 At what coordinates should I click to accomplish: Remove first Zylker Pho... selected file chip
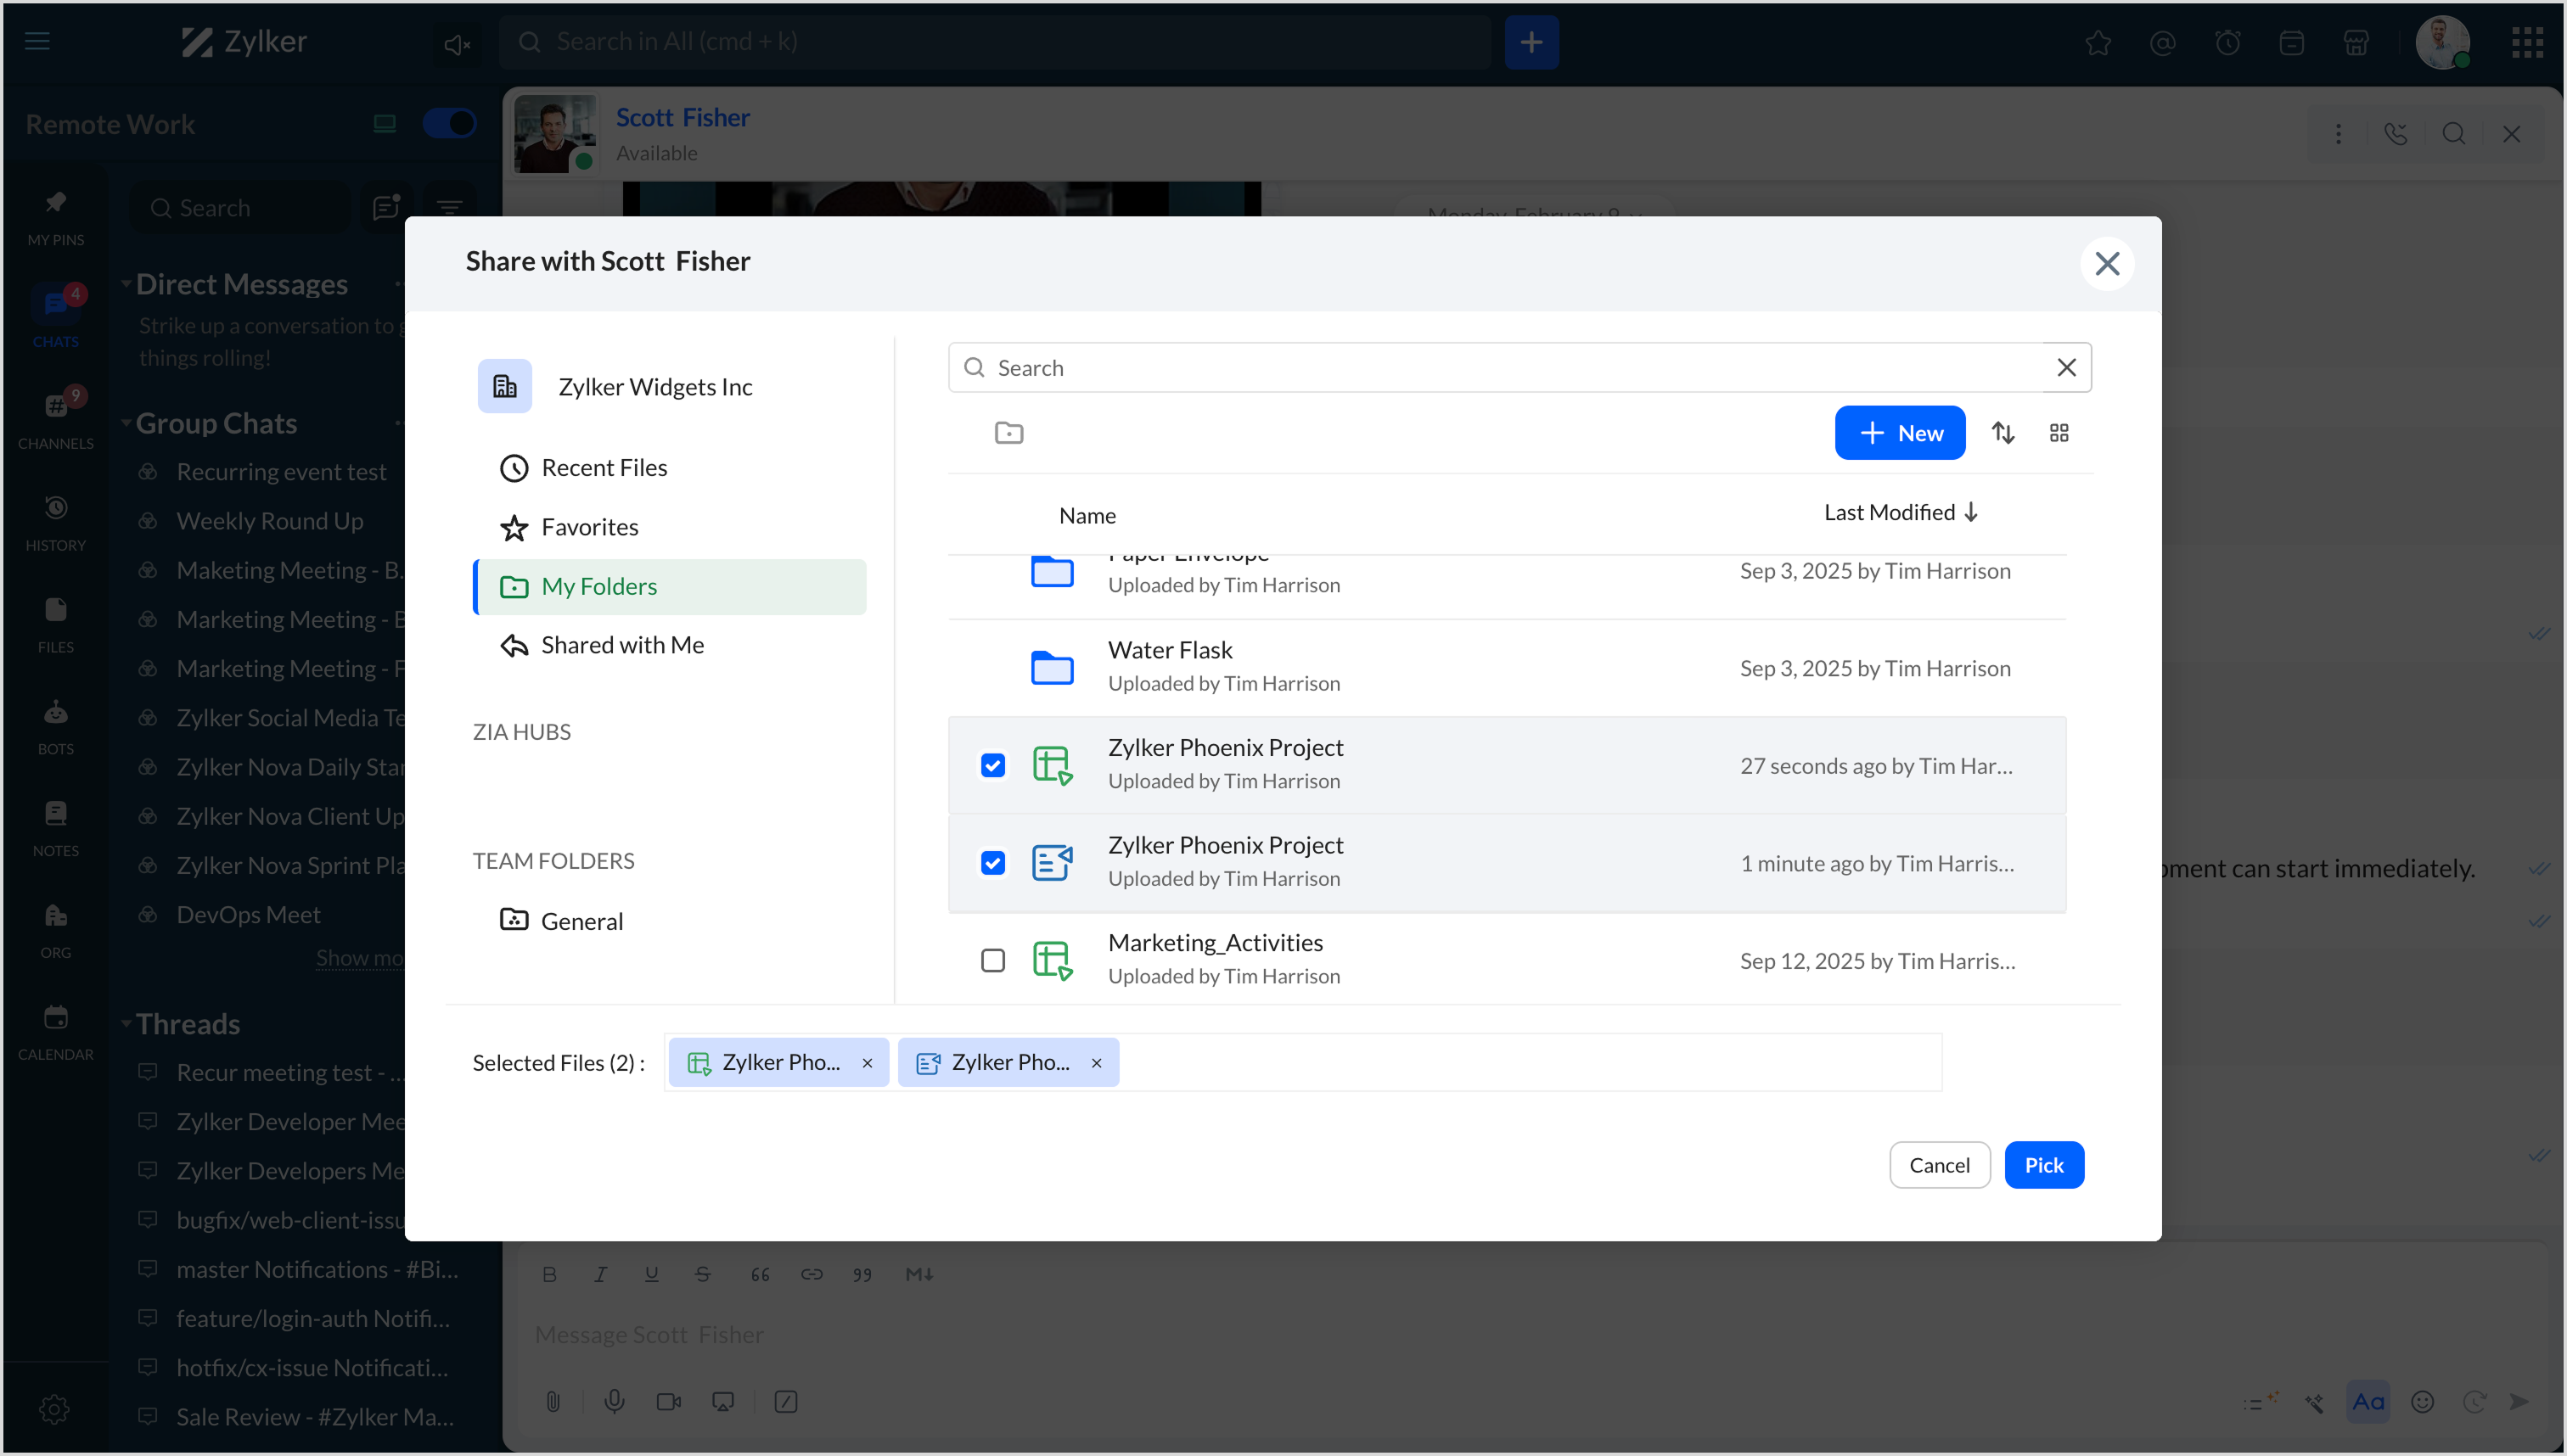[868, 1063]
